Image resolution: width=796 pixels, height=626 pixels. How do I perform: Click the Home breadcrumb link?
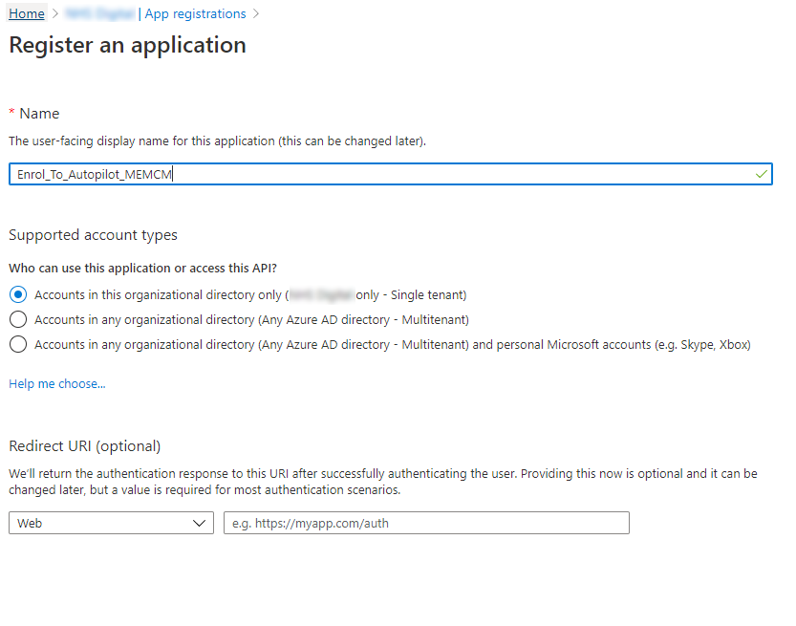pos(27,13)
